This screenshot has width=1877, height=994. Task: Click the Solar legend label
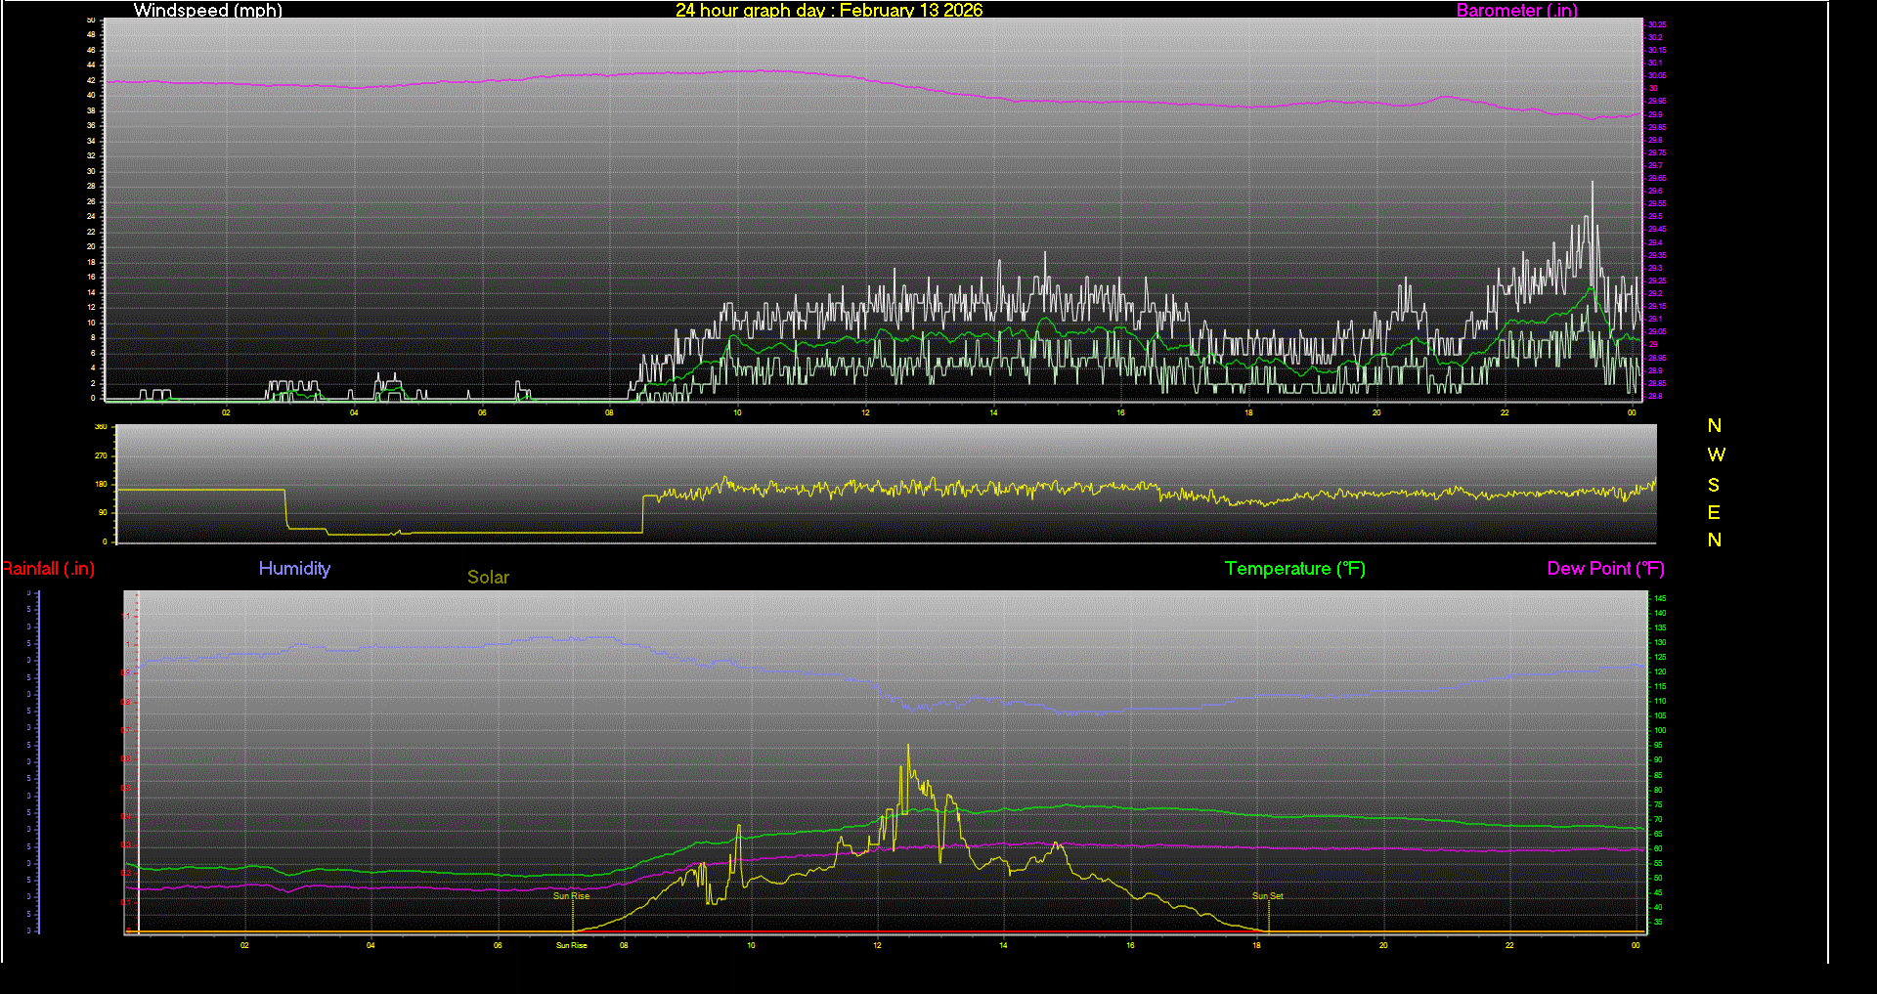[488, 578]
